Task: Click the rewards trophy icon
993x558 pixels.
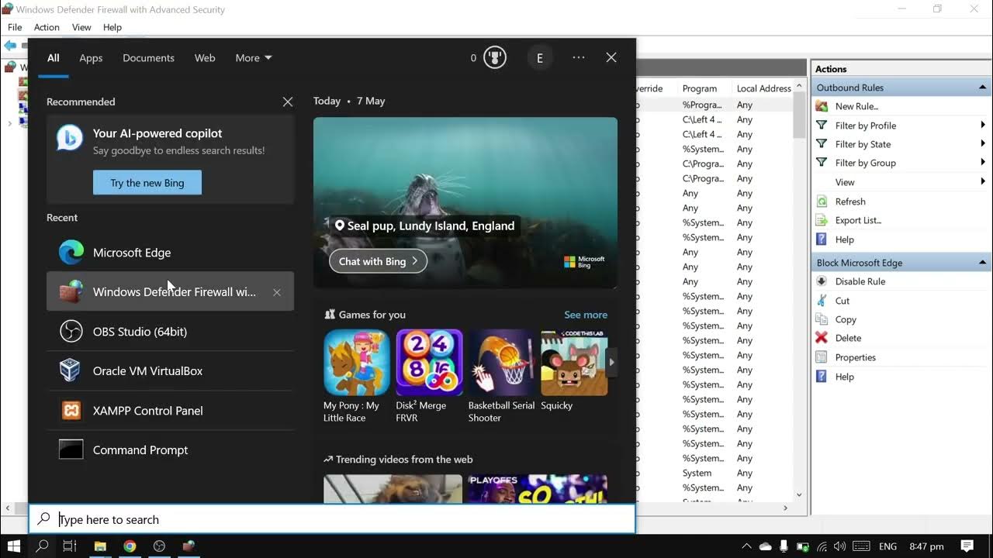Action: [x=495, y=57]
